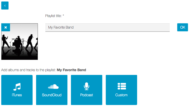Add tracks from the Custom source tile
Screen dimensions: 191x107
click(x=122, y=90)
